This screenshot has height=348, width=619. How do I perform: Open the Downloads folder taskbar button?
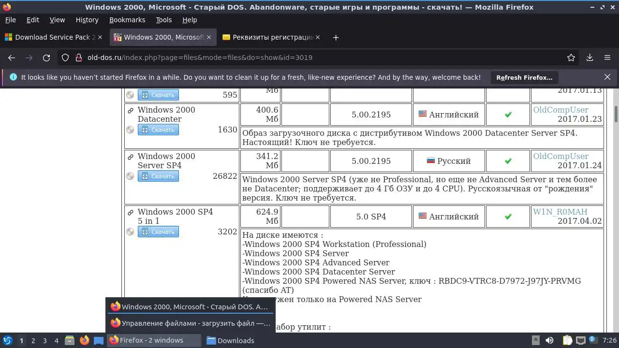coord(231,340)
